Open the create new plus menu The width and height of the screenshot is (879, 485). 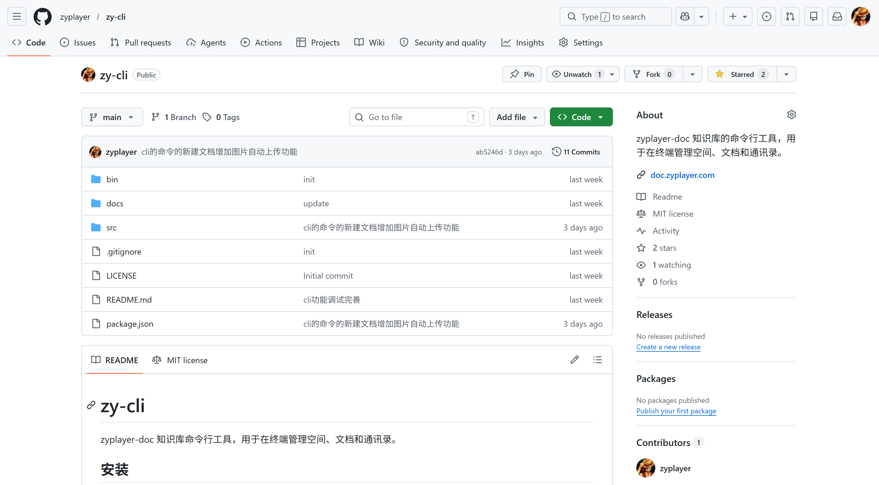coord(737,16)
